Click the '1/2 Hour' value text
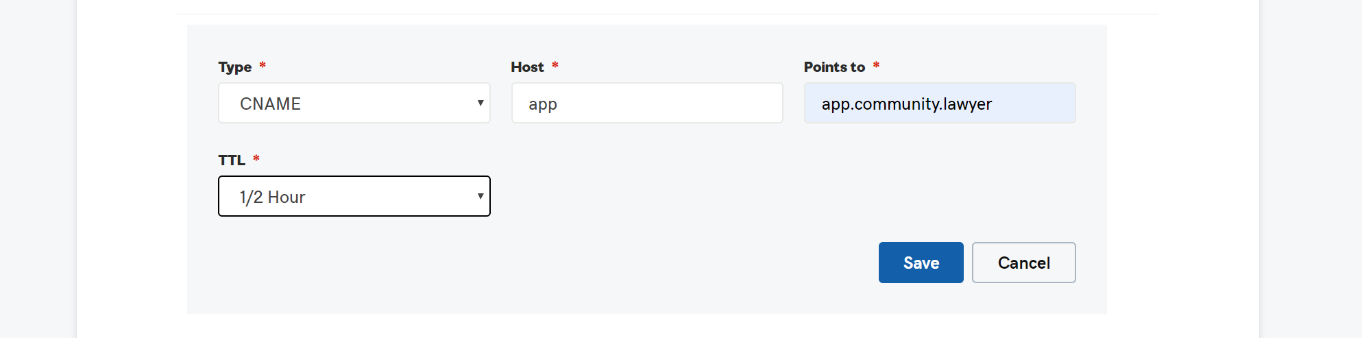 coord(272,197)
